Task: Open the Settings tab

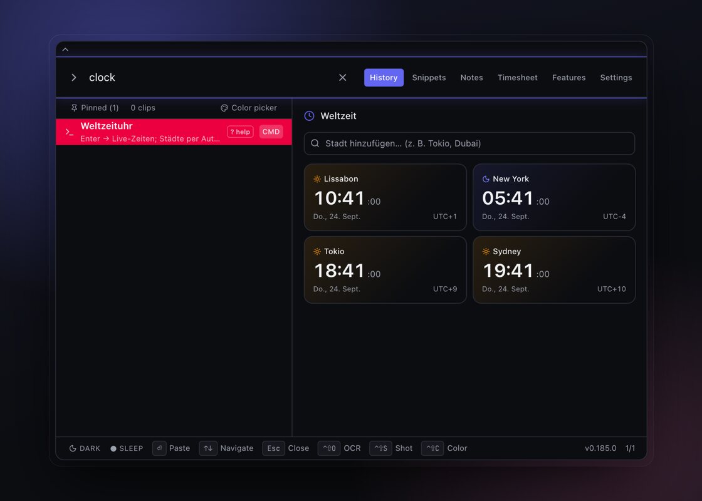Action: 616,78
